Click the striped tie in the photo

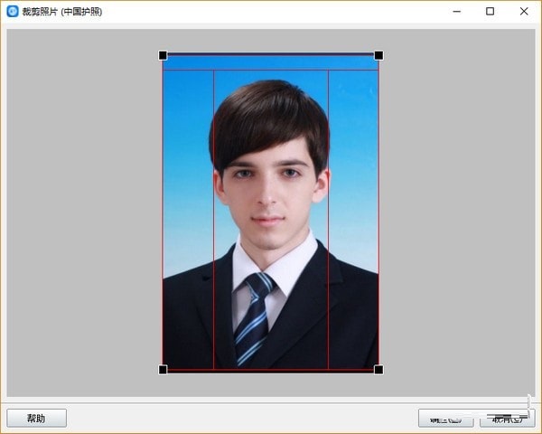pos(253,316)
